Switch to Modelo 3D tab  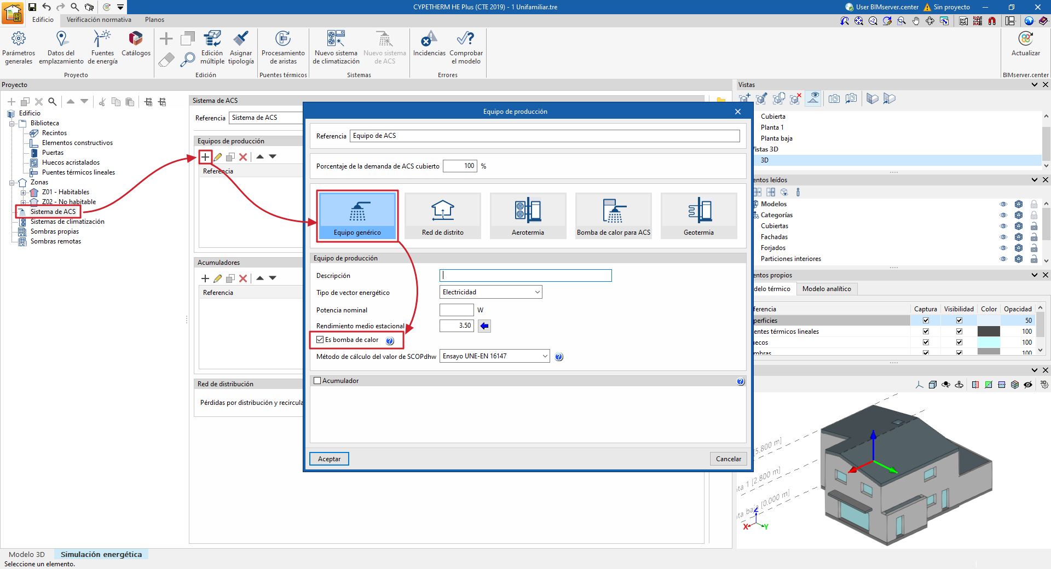tap(27, 554)
